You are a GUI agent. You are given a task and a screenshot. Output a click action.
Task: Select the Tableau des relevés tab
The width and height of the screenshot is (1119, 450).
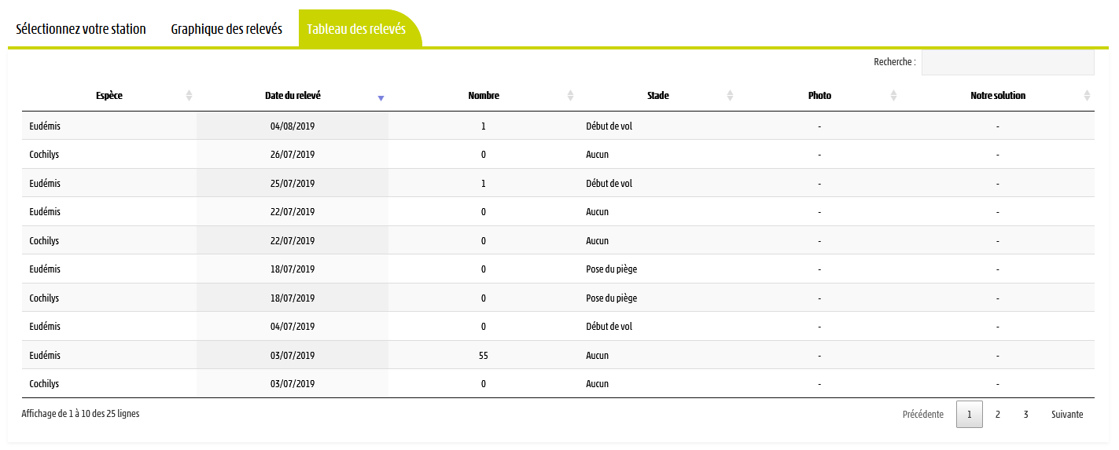tap(359, 29)
